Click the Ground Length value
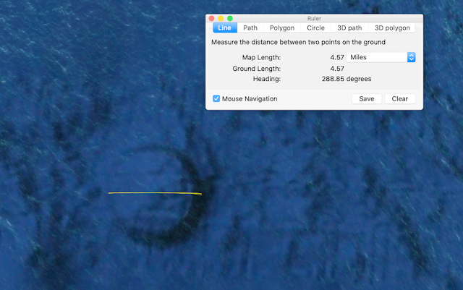This screenshot has height=290, width=463. [337, 69]
